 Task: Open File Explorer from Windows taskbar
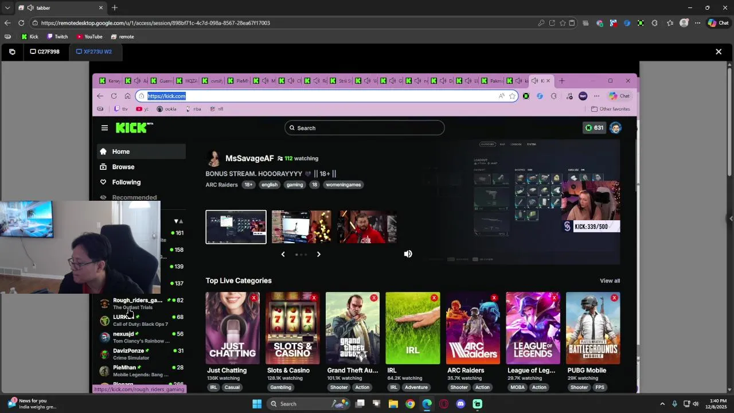tap(393, 404)
